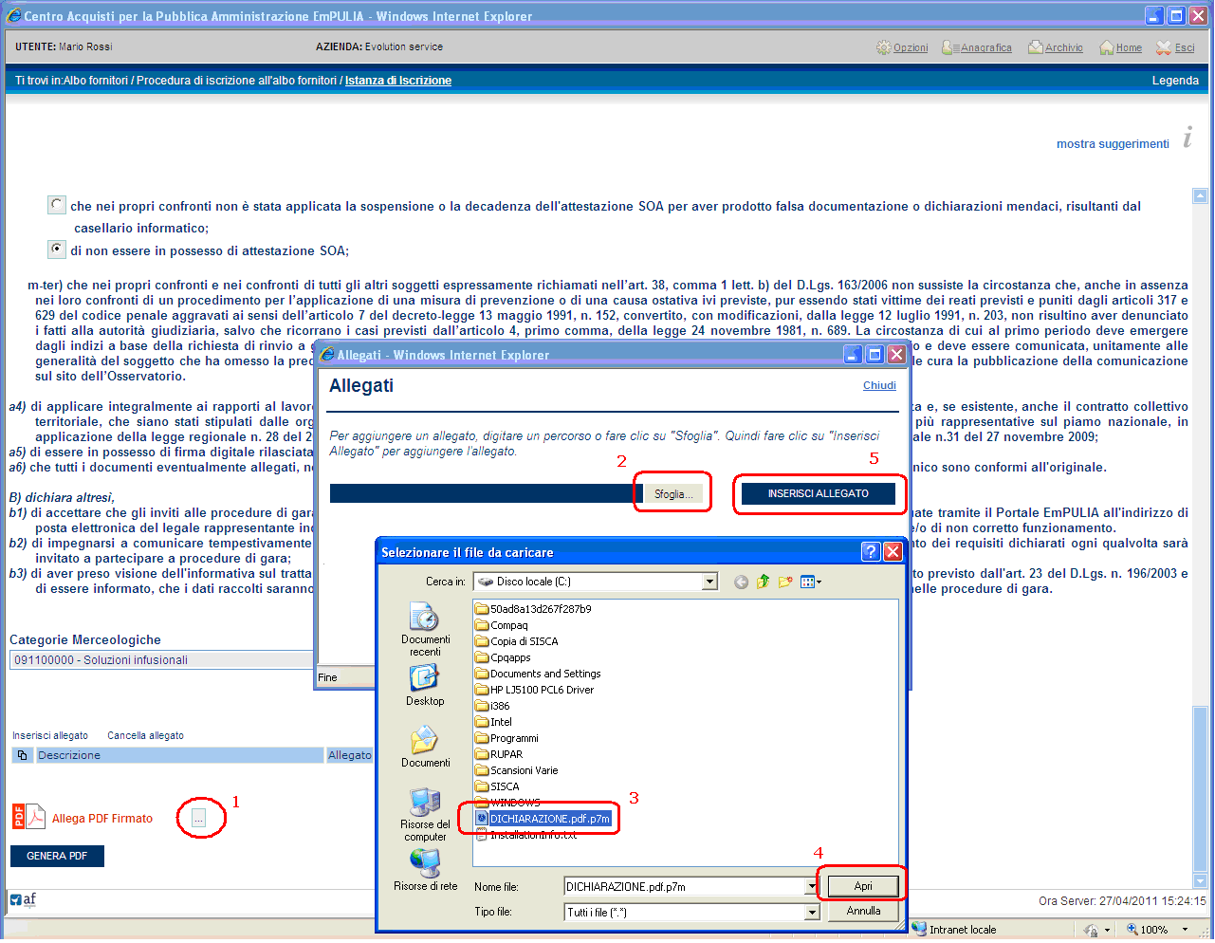
Task: Select the SISCA folder
Action: point(497,786)
